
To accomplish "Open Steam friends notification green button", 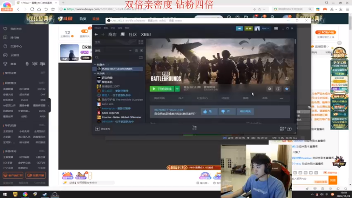I will [249, 29].
